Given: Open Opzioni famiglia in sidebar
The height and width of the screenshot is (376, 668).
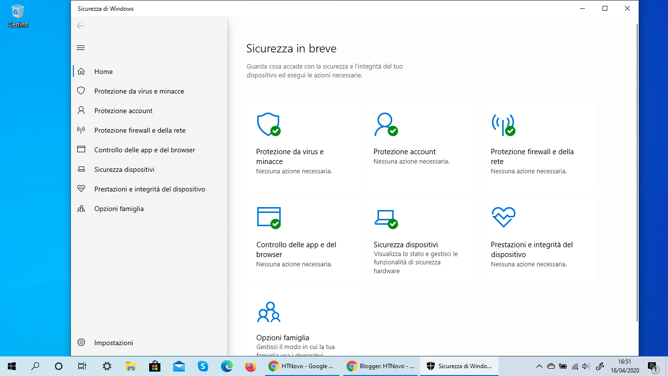Looking at the screenshot, I should click(x=150, y=209).
